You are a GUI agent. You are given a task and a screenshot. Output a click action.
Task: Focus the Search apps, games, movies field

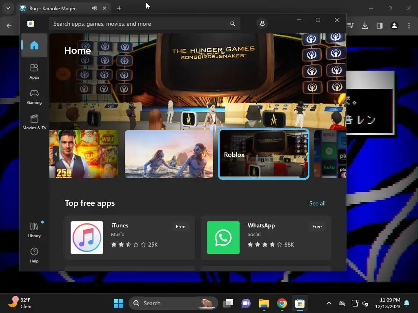coord(145,24)
